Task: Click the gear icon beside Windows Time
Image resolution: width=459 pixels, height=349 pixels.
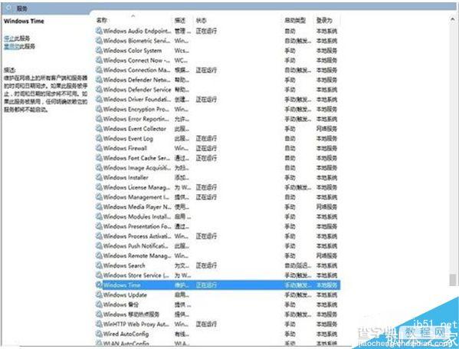Action: coord(99,285)
